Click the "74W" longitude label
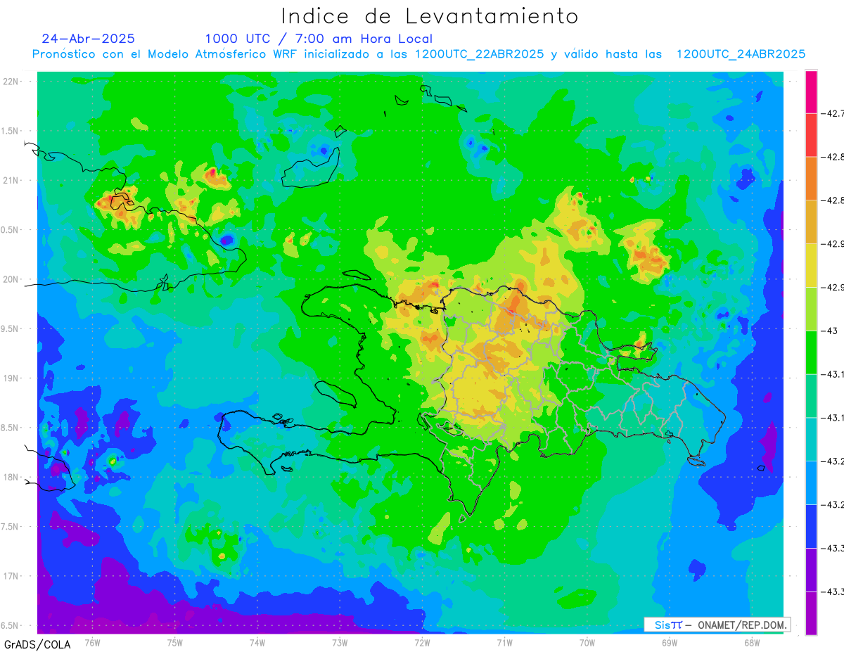Viewport: 844px width, 652px height. coord(257,642)
